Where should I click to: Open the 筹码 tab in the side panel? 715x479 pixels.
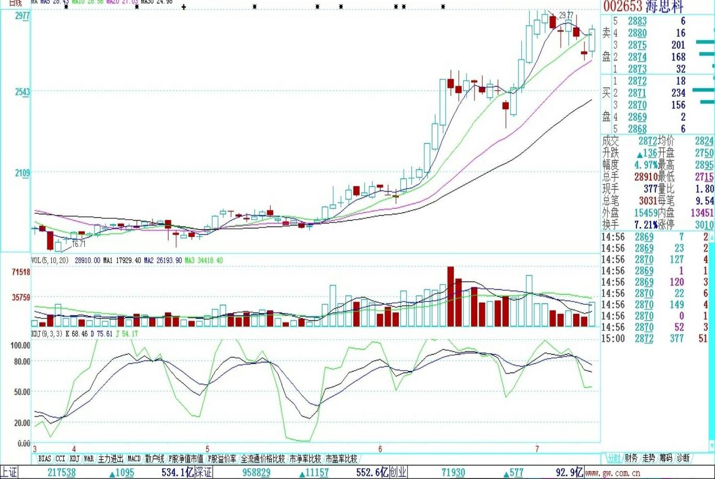[x=666, y=458]
